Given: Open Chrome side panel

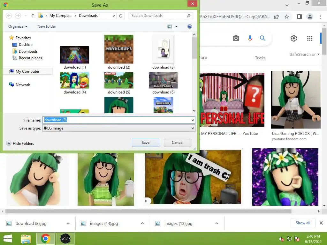Looking at the screenshot, I should pos(300,17).
